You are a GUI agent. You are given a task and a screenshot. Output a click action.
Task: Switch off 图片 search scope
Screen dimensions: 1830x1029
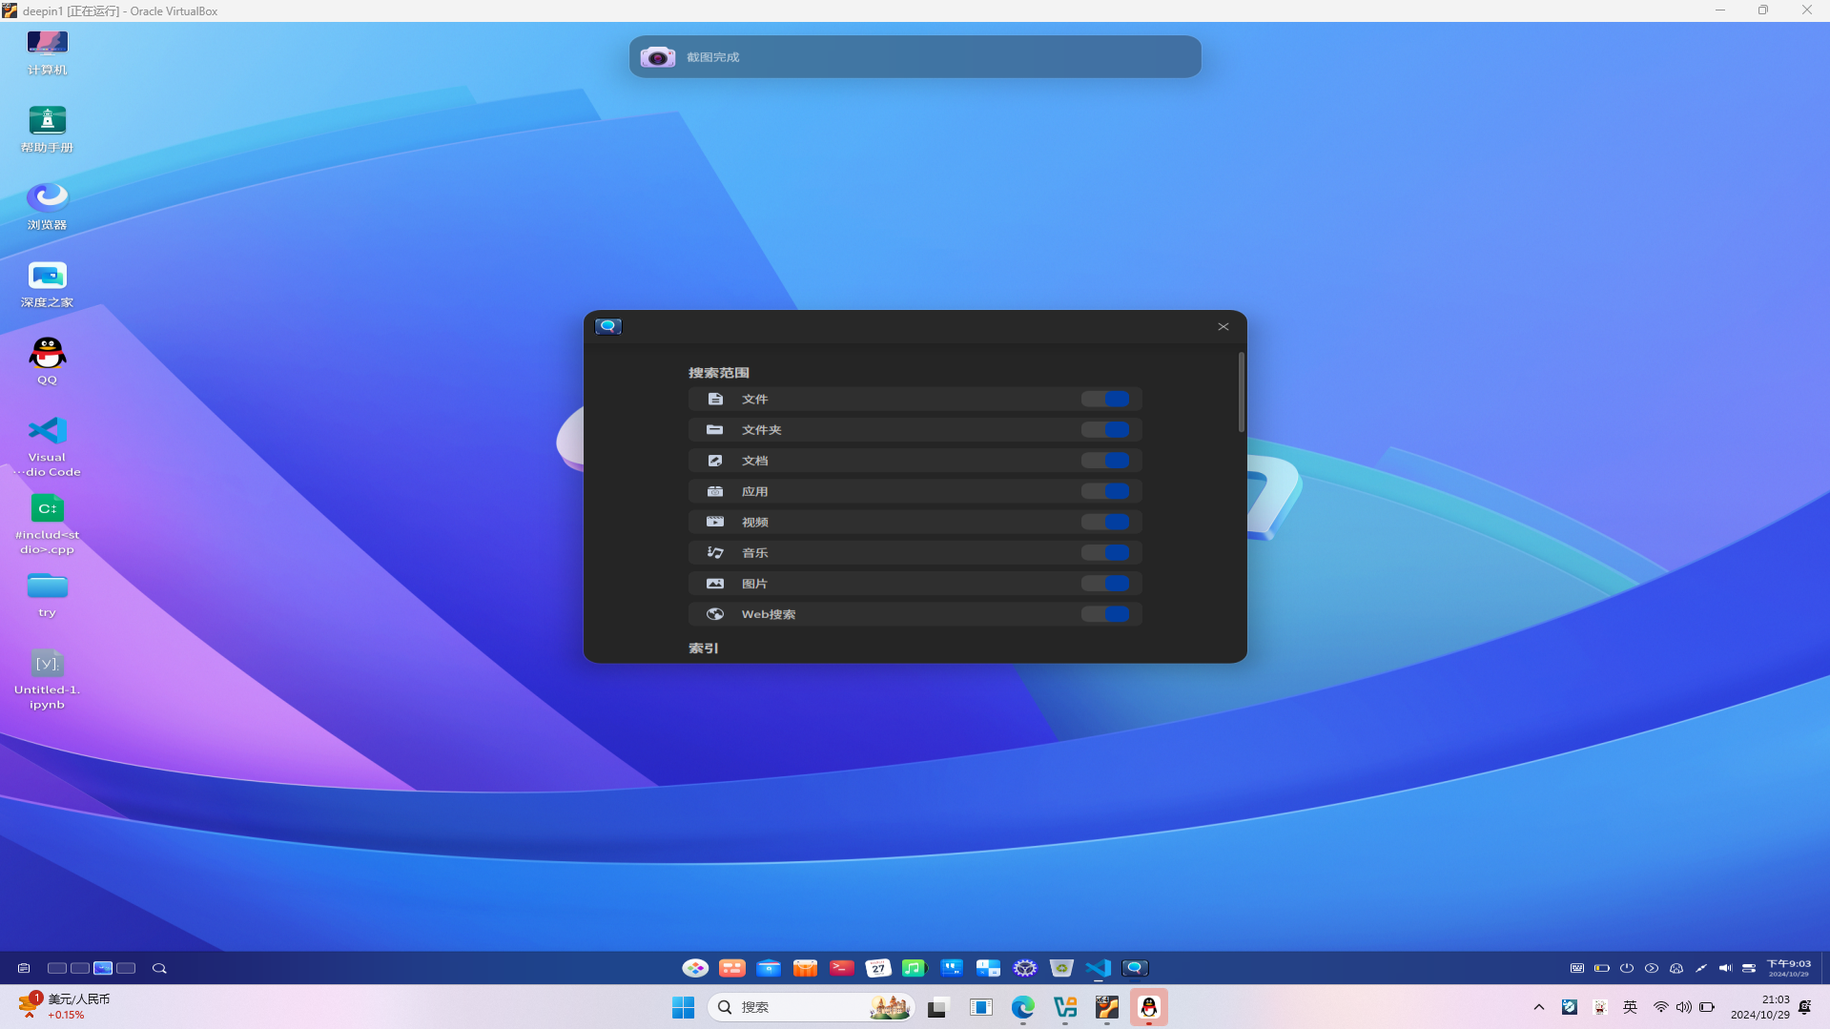click(x=1105, y=584)
